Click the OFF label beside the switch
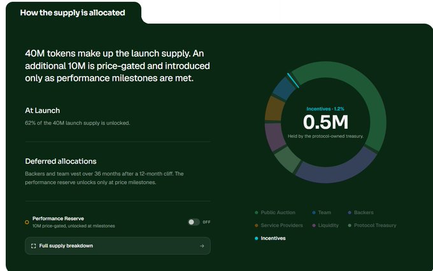Viewport: 433px width, 271px height. [x=206, y=222]
